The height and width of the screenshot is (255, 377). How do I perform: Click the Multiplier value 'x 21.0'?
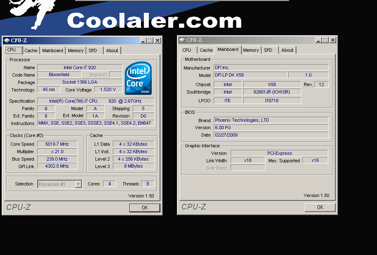[57, 152]
